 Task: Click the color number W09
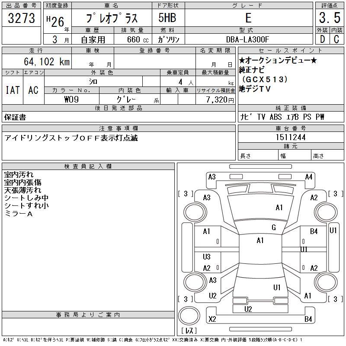(x=71, y=99)
